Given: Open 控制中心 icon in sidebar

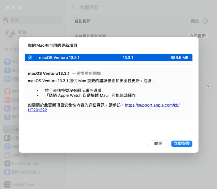Looking at the screenshot, I should pos(7,155).
